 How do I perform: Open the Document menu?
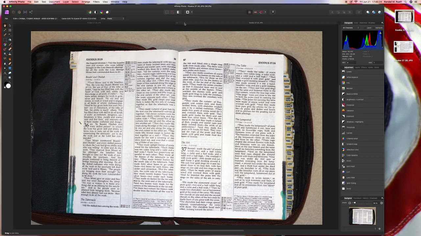[x=54, y=2]
